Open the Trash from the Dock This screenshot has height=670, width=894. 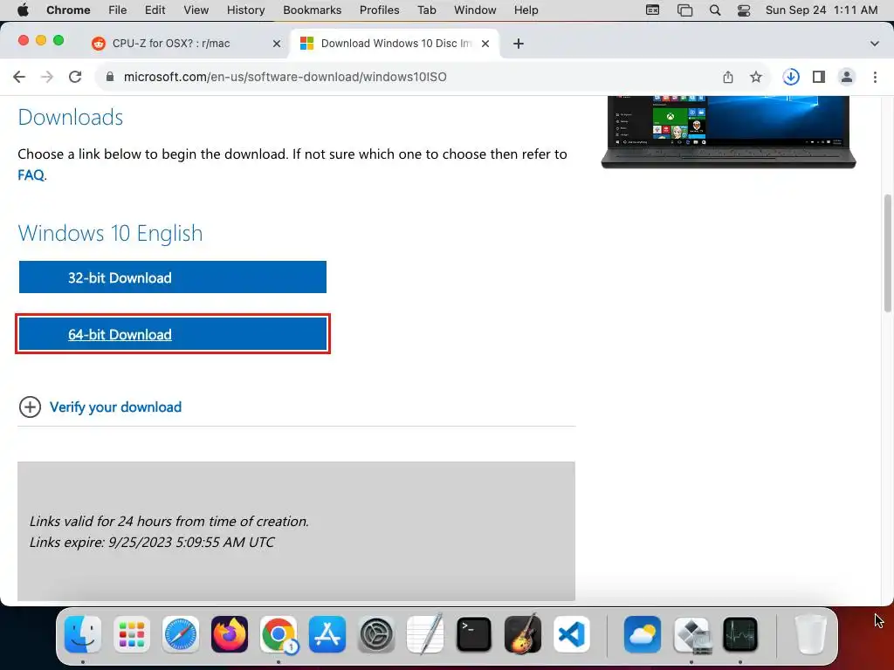point(811,634)
